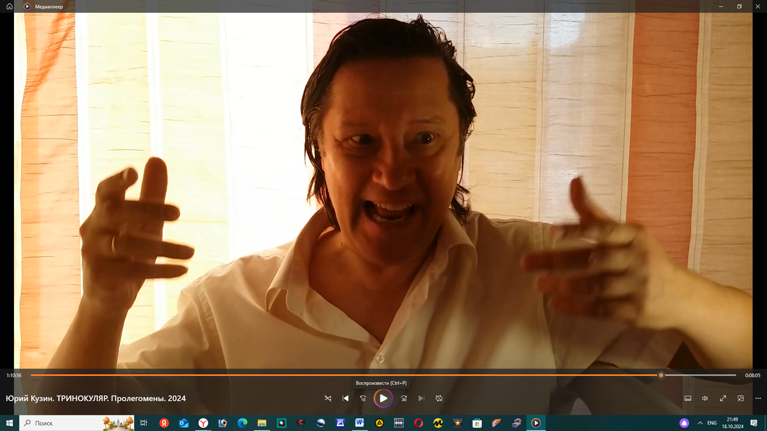Viewport: 767px width, 431px height.
Task: Switch ENG input language
Action: click(711, 423)
